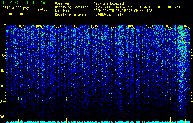The height and width of the screenshot is (123, 193).
Task: Click the 1.1 kHz frequency axis label
Action: tap(2, 40)
